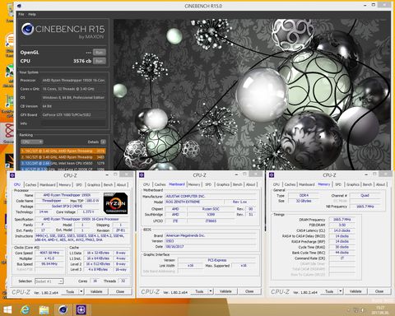Select the Intel Xeon X5650 ranking row

(63, 163)
